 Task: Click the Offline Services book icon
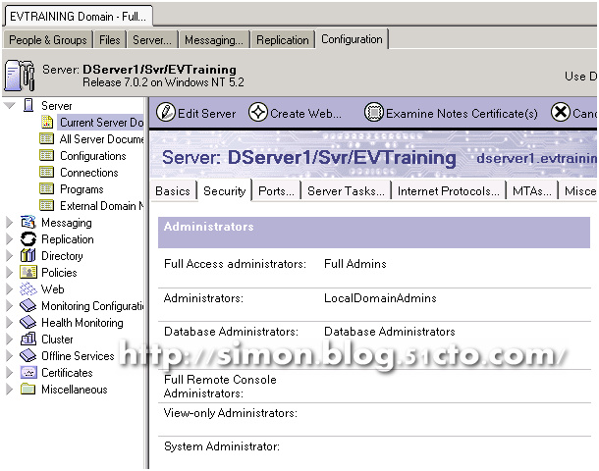click(28, 355)
